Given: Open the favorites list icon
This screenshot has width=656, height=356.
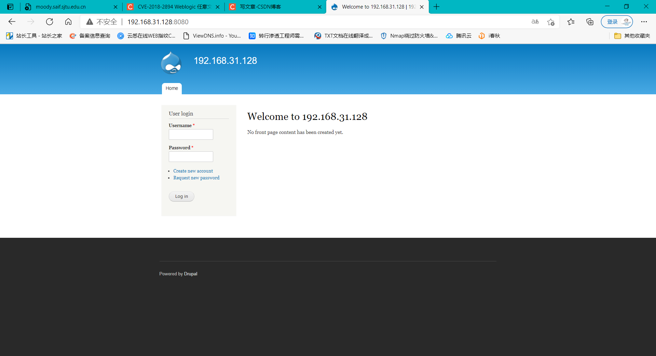Looking at the screenshot, I should [571, 22].
